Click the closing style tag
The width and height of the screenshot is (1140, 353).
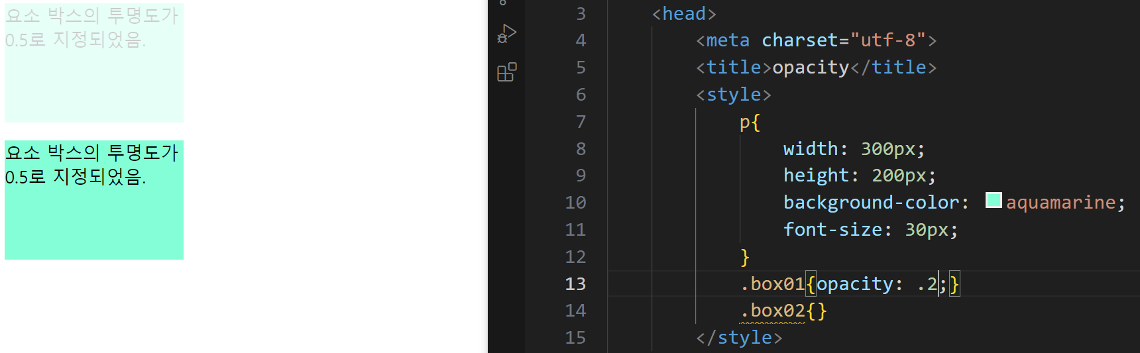point(739,338)
